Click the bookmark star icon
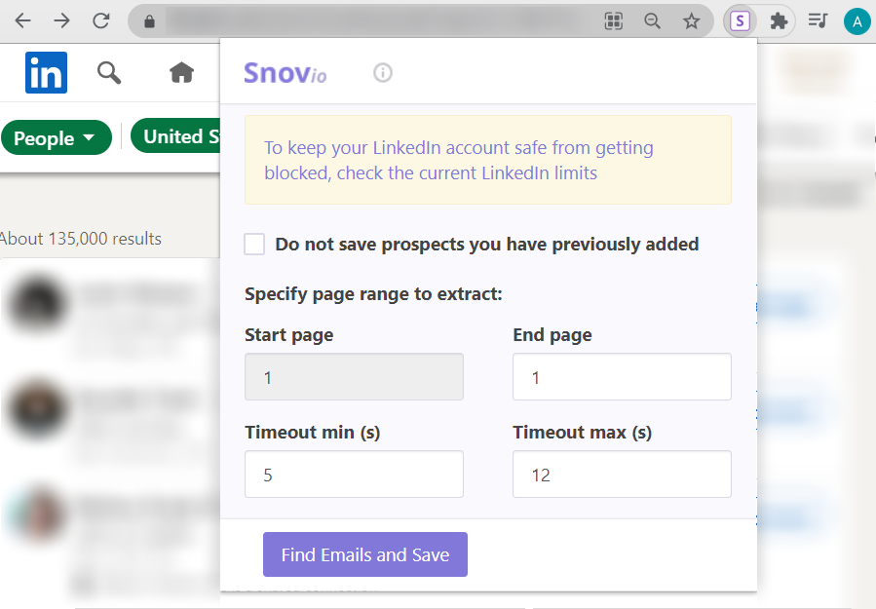The image size is (876, 609). point(691,20)
